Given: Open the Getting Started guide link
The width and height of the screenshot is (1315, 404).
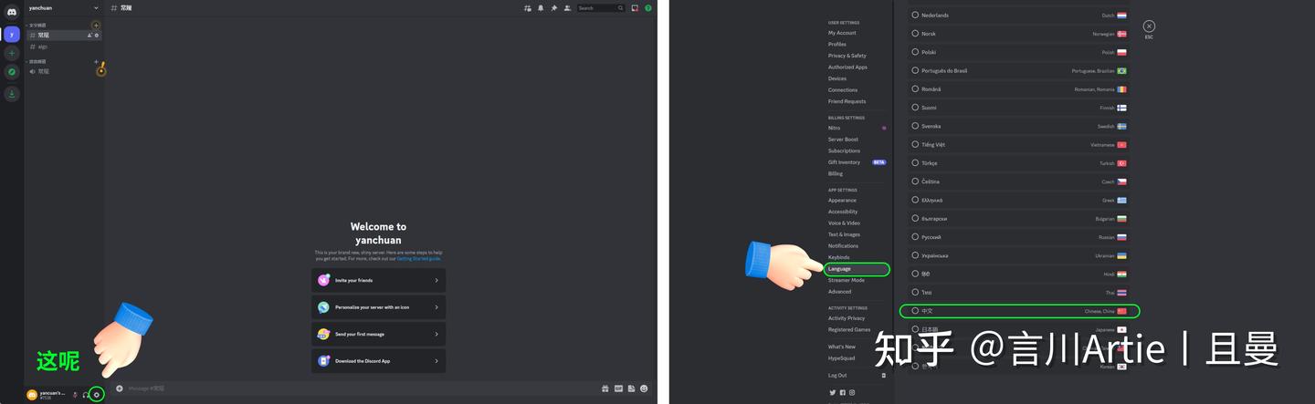Looking at the screenshot, I should [418, 258].
